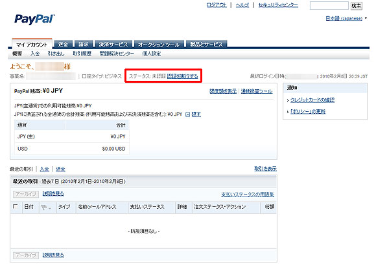Click the 認証を実行する link
This screenshot has height=267, width=376.
click(x=182, y=76)
